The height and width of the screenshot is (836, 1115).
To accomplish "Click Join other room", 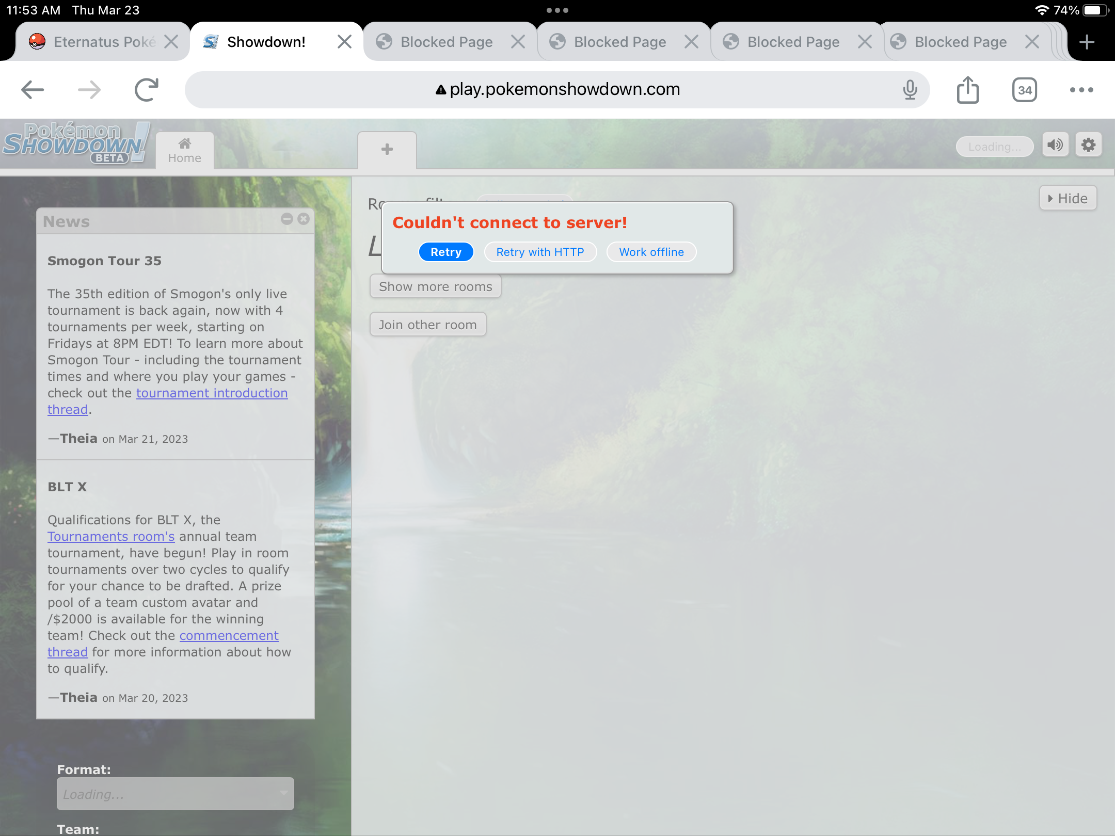I will pos(428,325).
